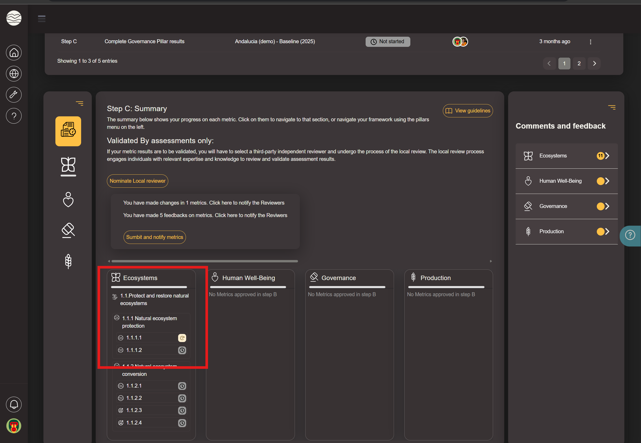Select the Human Well-Being heart pillar icon
This screenshot has height=443, width=641.
pos(68,199)
